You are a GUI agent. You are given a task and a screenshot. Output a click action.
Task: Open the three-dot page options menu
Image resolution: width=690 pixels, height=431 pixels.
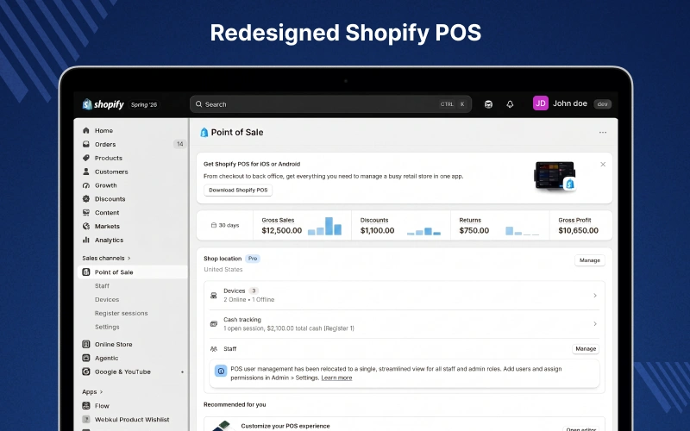(603, 133)
